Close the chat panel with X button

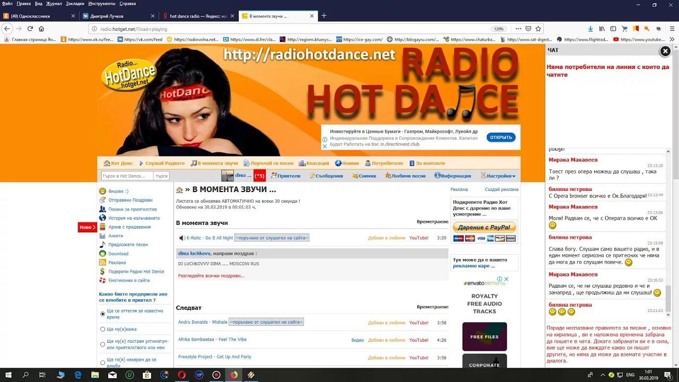(665, 51)
